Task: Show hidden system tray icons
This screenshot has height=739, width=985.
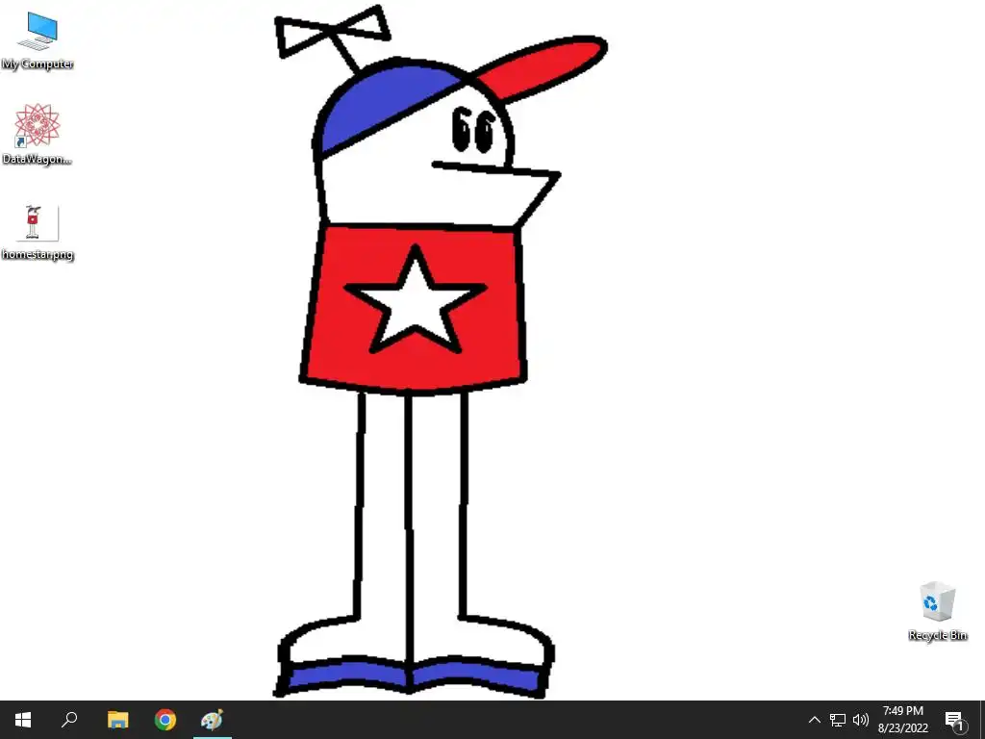Action: click(814, 720)
